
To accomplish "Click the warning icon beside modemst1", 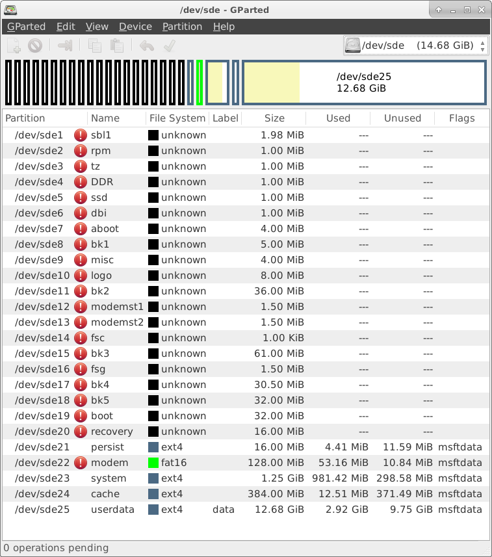I will pyautogui.click(x=81, y=307).
